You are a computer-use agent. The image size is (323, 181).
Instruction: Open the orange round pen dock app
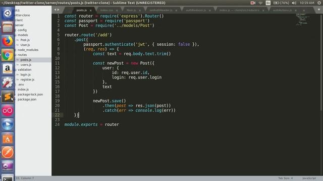pos(8,152)
